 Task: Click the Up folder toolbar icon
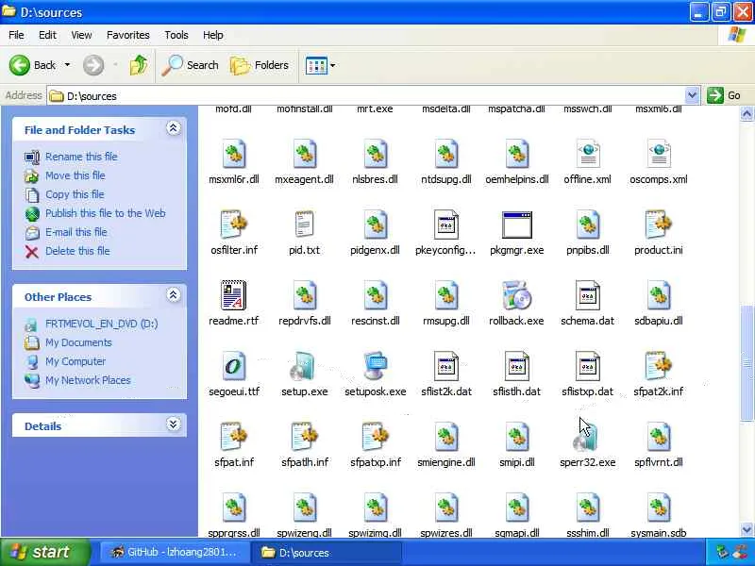point(138,65)
